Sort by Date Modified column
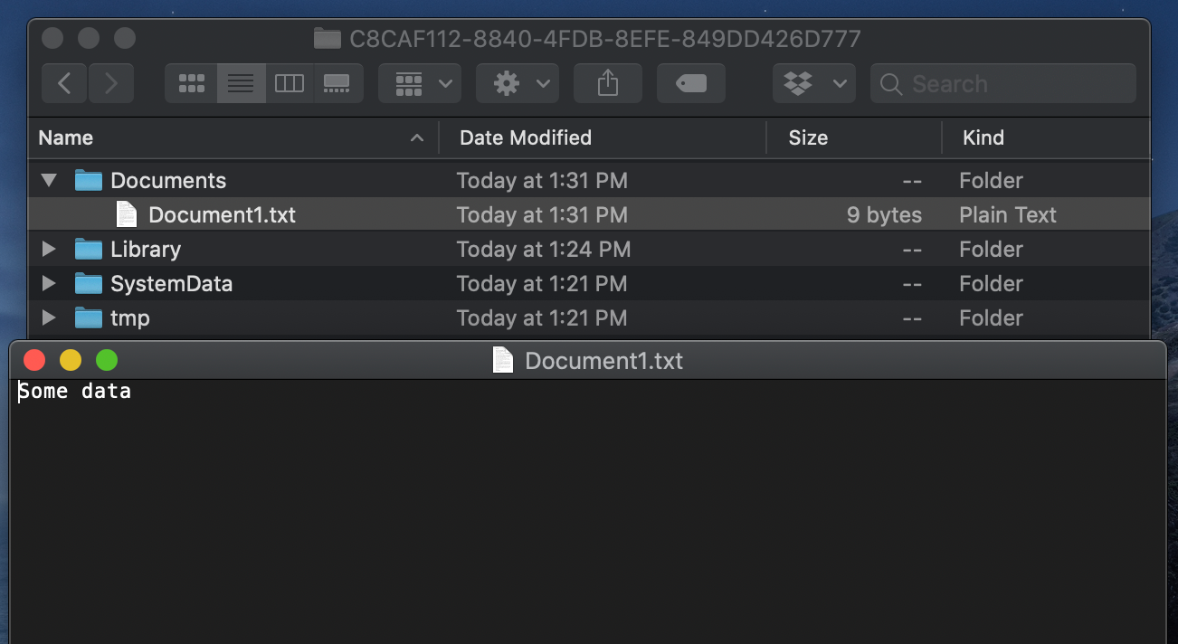Image resolution: width=1178 pixels, height=644 pixels. [x=525, y=137]
